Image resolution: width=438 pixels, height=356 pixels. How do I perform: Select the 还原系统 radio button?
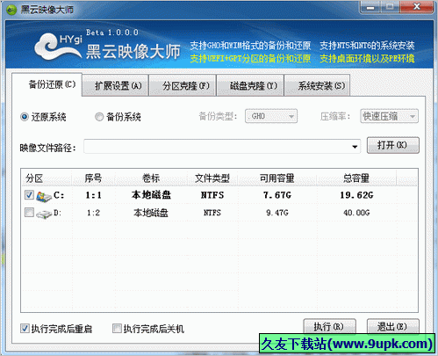pyautogui.click(x=25, y=117)
